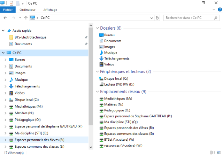Select Lecteur DVD RW (D:) drive icon

click(x=101, y=84)
